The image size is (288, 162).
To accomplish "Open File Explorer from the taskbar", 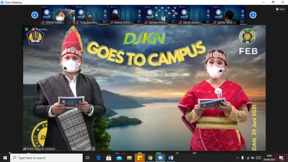I will pos(129,158).
